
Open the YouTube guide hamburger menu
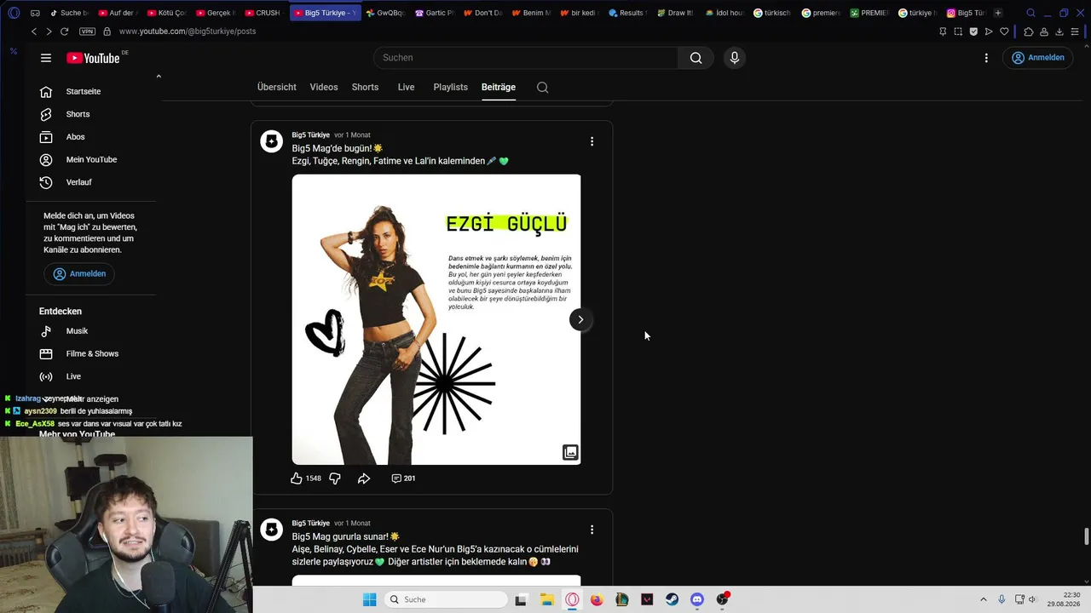[46, 58]
